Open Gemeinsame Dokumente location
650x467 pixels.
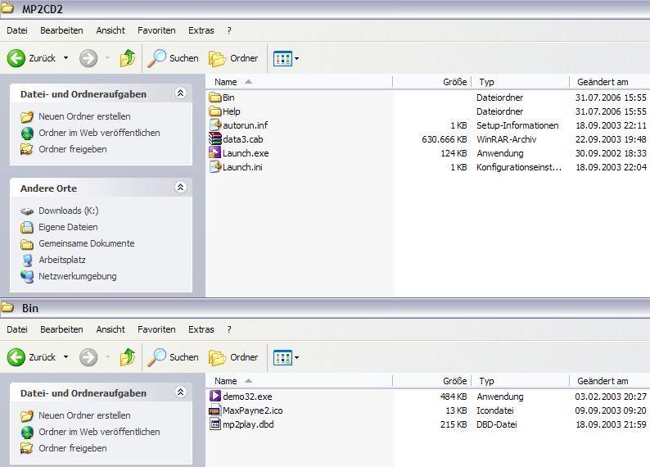(x=77, y=243)
